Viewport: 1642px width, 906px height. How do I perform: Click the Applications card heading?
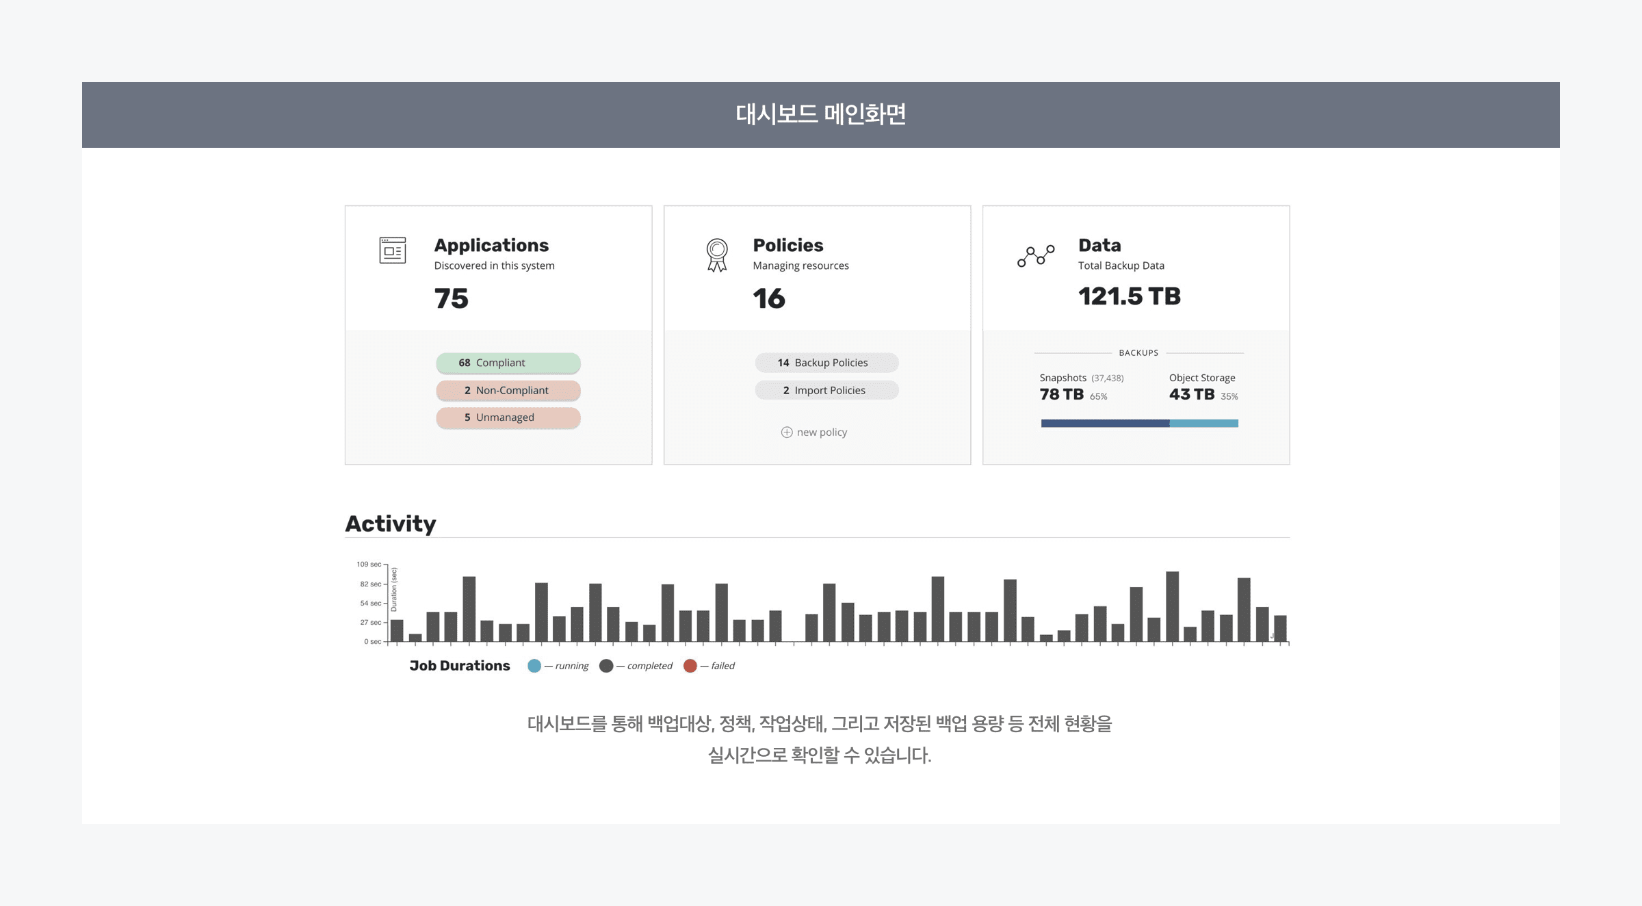(491, 245)
